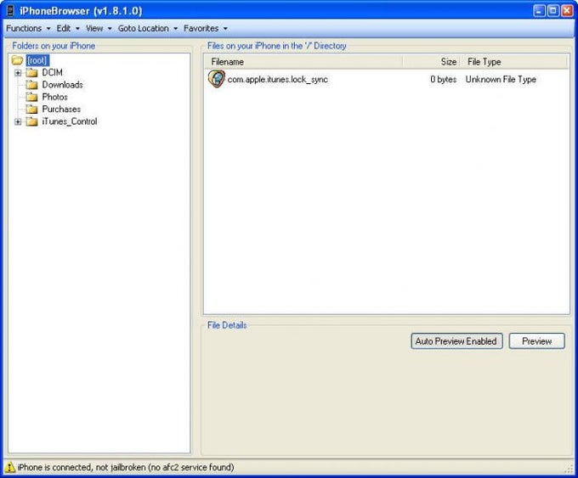The image size is (578, 478).
Task: Open the Favorites menu
Action: [x=206, y=28]
